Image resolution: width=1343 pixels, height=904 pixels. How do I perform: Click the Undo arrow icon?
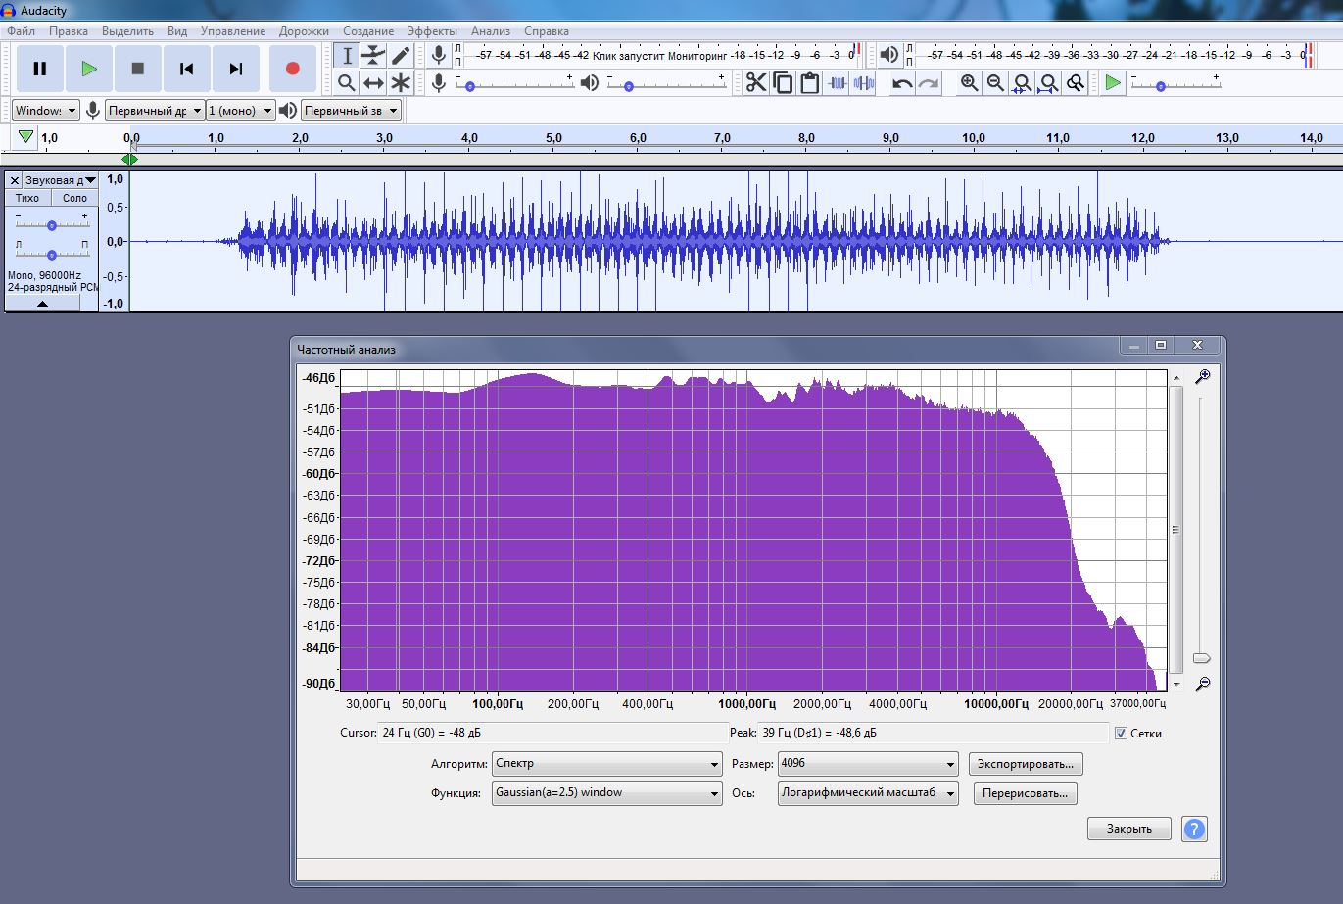(902, 83)
